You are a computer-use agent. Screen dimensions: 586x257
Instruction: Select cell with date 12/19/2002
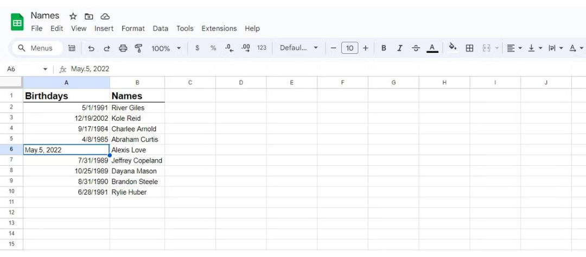[67, 118]
